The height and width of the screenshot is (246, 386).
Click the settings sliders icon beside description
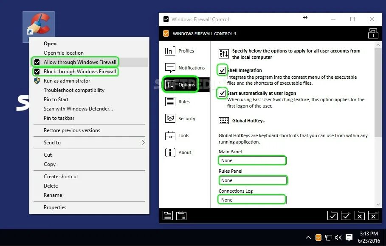click(x=223, y=53)
